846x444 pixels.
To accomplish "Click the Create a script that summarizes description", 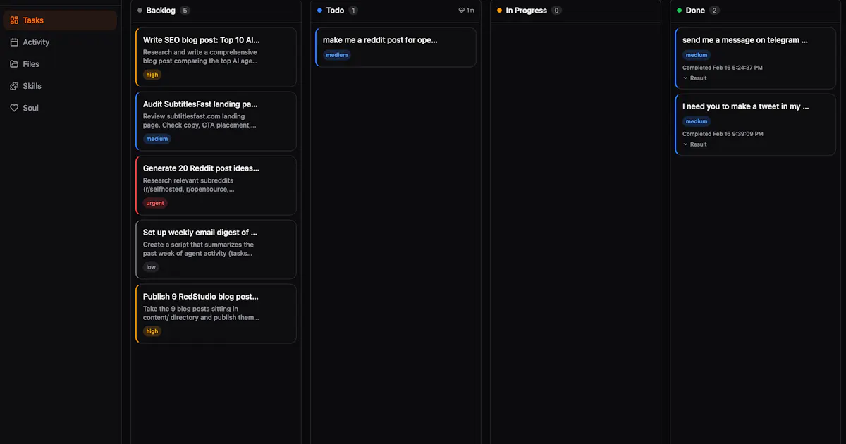I will 199,249.
